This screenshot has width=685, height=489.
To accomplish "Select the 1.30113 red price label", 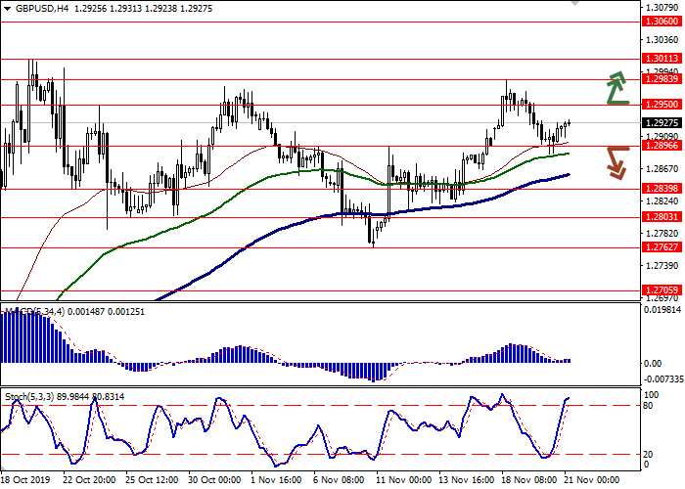I will [x=662, y=59].
